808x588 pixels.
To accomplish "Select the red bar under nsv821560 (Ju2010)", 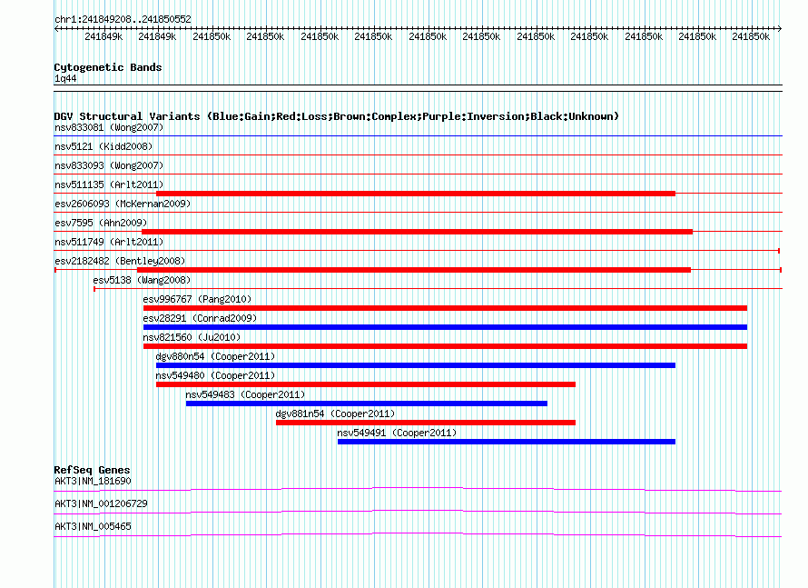I will click(x=445, y=346).
